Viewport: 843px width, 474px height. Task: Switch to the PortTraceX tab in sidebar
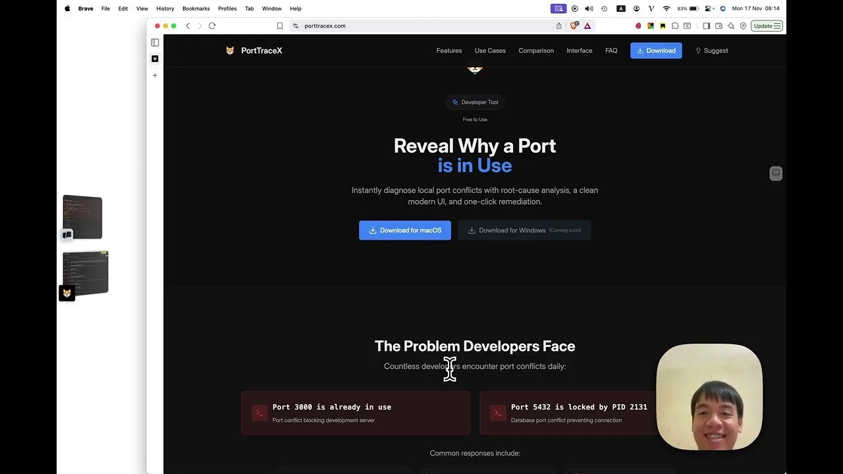click(x=155, y=59)
